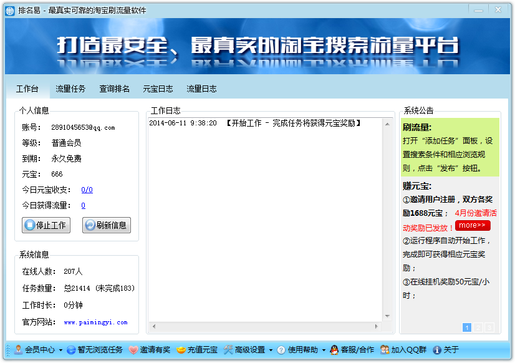This screenshot has height=363, width=515.
Task: Click the 元宝 value 666
Action: pos(57,174)
